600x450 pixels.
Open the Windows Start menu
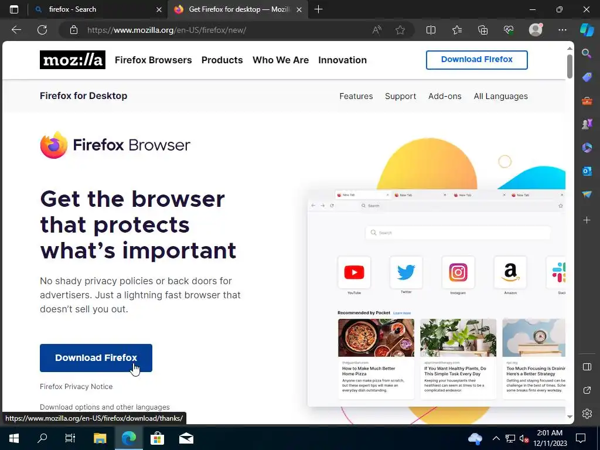click(14, 438)
